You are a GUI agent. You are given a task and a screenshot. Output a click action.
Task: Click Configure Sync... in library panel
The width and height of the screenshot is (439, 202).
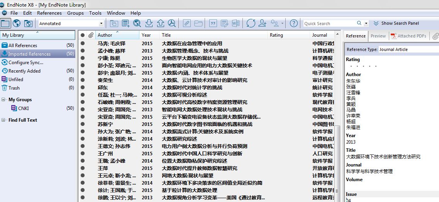26,63
